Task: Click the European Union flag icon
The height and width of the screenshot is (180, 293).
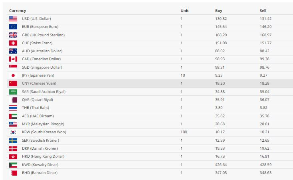Action: coord(13,27)
